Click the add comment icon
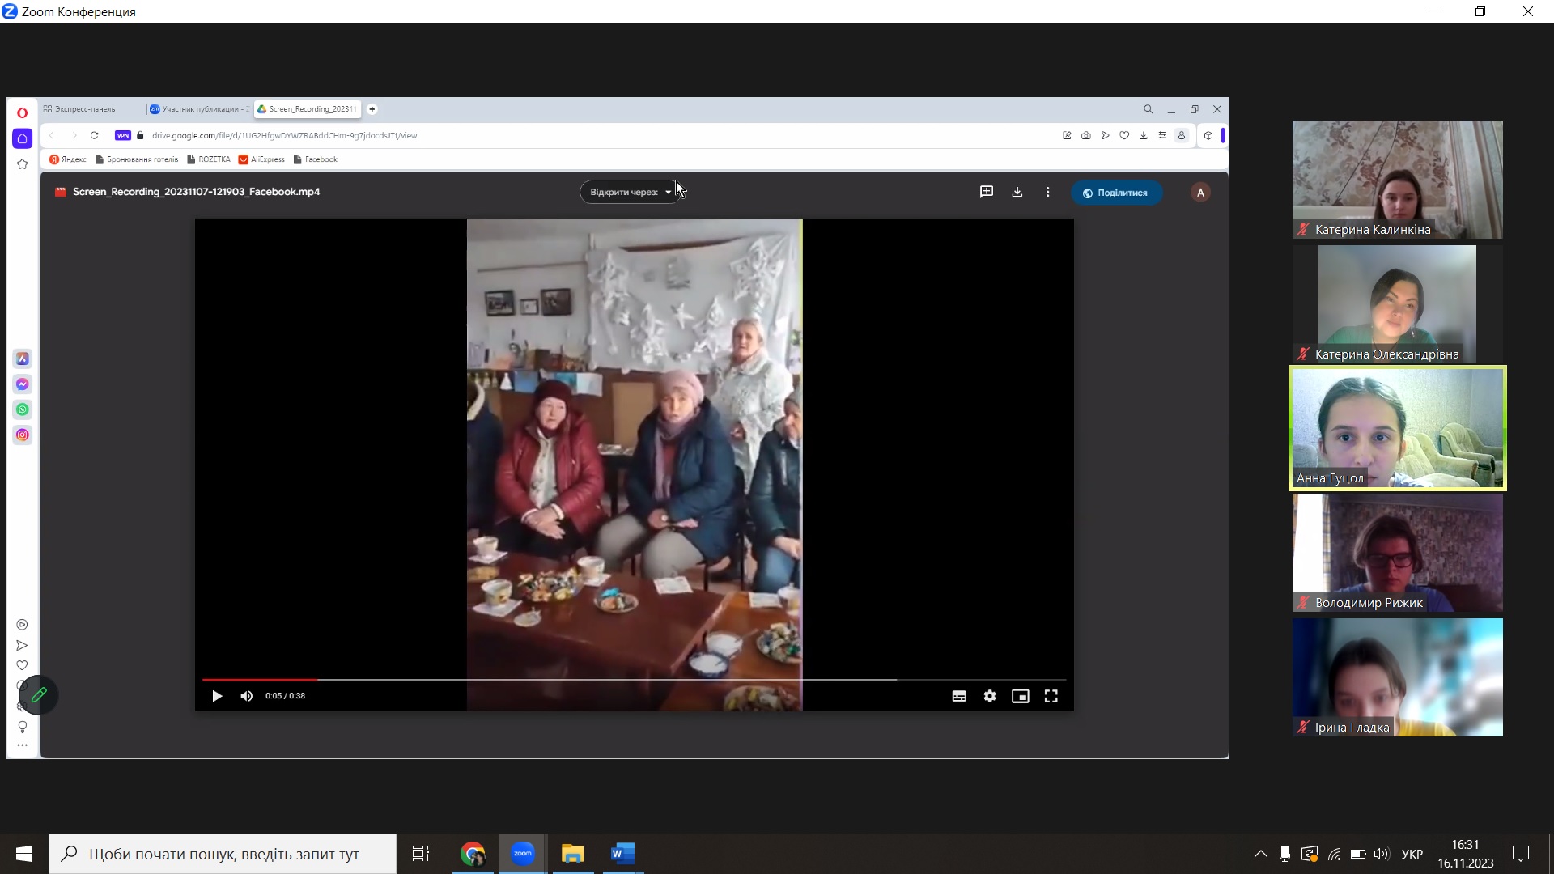The image size is (1554, 874). [987, 192]
